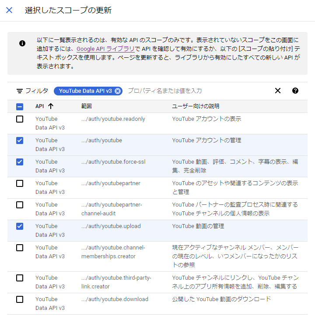This screenshot has height=323, width=315.
Task: Check the youtube.download scope checkbox
Action: coord(20,299)
